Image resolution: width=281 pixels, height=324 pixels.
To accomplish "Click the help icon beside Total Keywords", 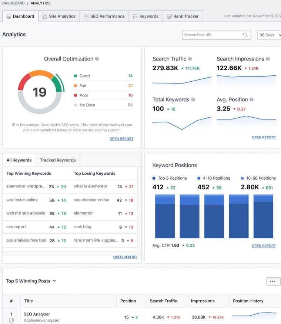I will click(193, 100).
